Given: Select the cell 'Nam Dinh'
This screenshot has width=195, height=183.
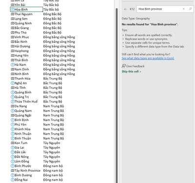Looking at the screenshot, I should pyautogui.click(x=26, y=69).
